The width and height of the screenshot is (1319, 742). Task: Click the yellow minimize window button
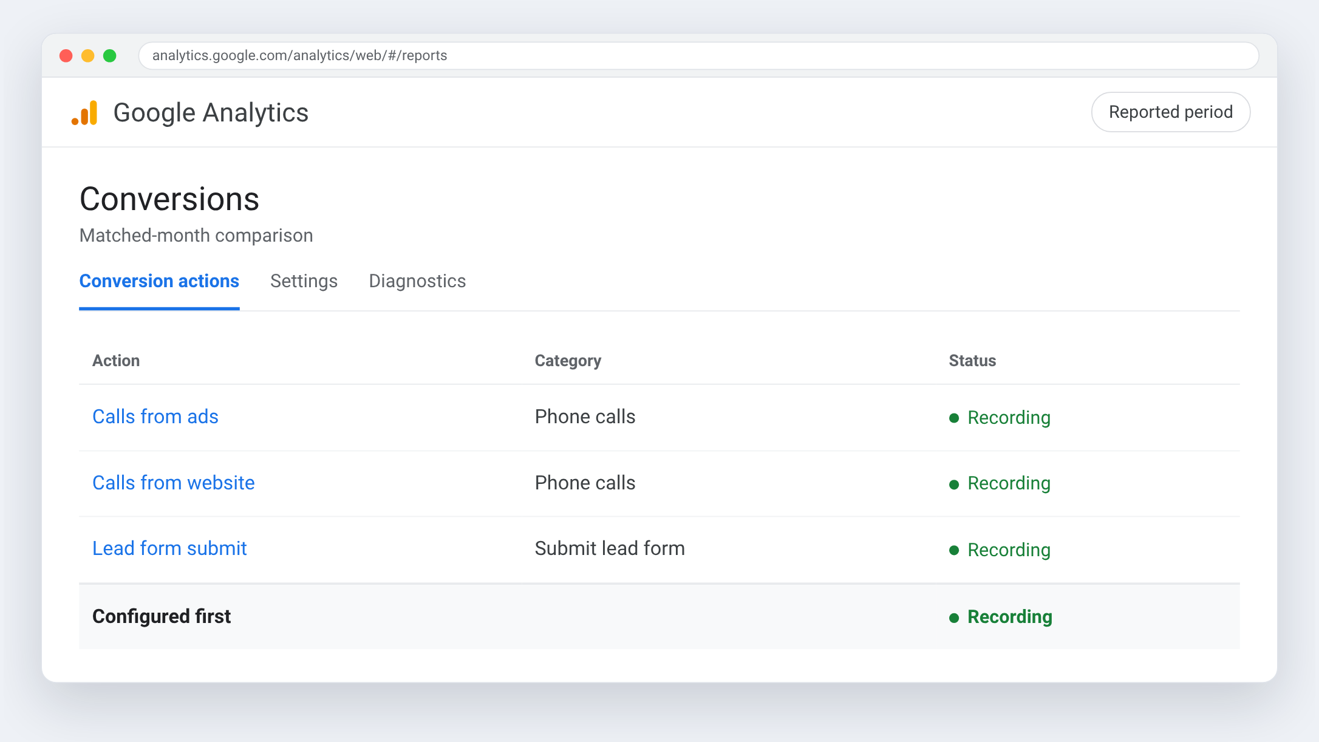(x=88, y=56)
